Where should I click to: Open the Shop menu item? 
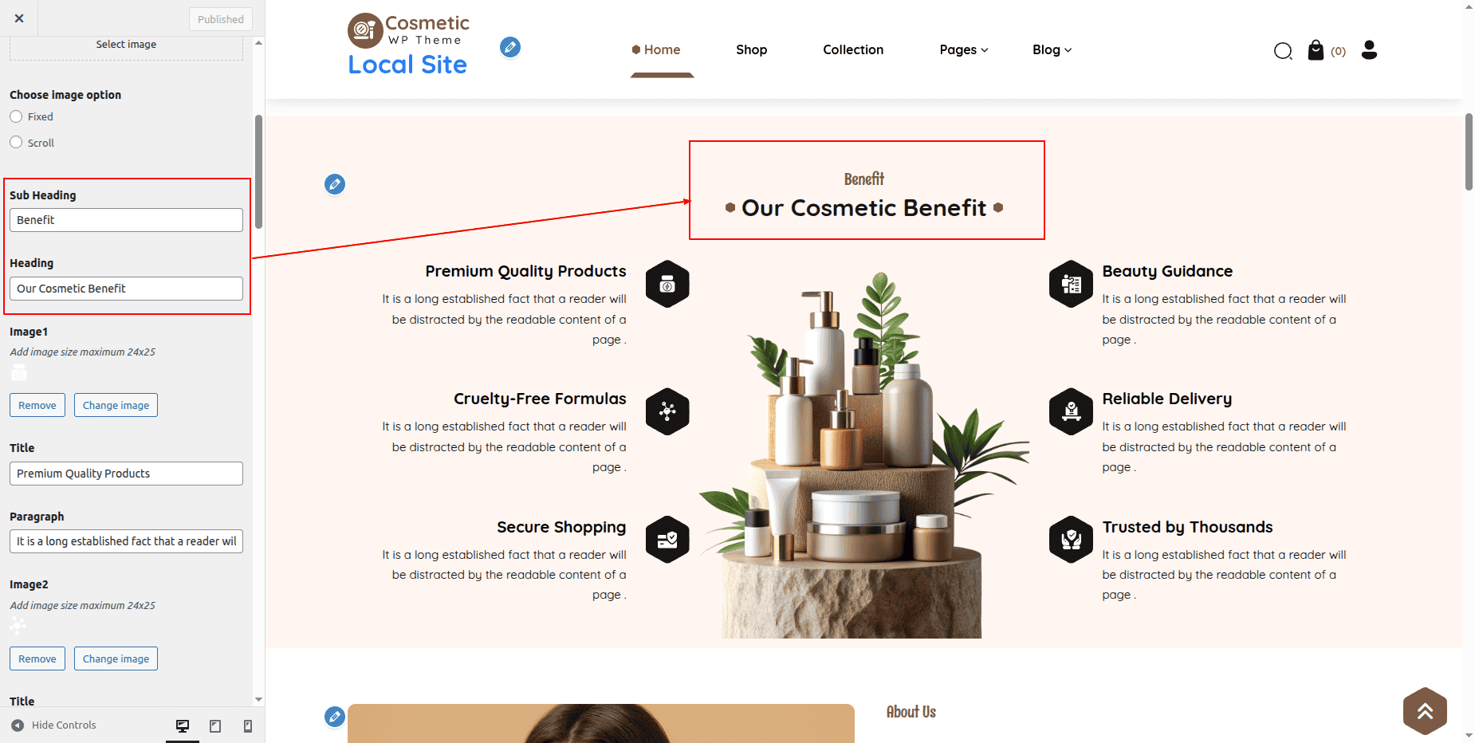(x=751, y=49)
